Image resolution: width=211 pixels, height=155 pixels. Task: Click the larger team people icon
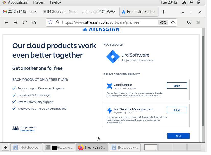pyautogui.click(x=16, y=128)
